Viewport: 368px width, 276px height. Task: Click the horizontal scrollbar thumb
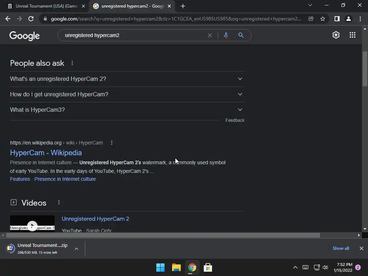[x=163, y=235]
